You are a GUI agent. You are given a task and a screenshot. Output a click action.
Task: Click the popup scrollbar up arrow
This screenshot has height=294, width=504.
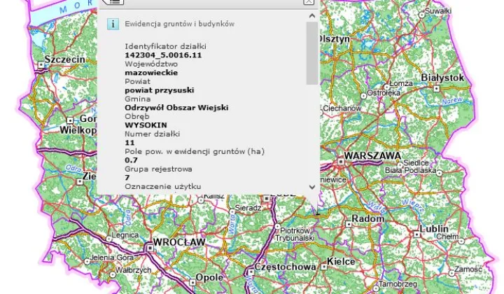[x=311, y=15]
